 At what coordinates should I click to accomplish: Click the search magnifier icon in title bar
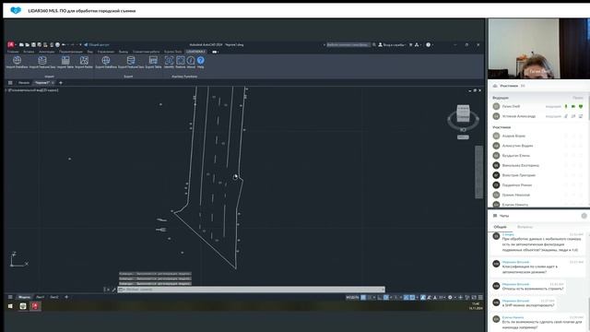[374, 45]
